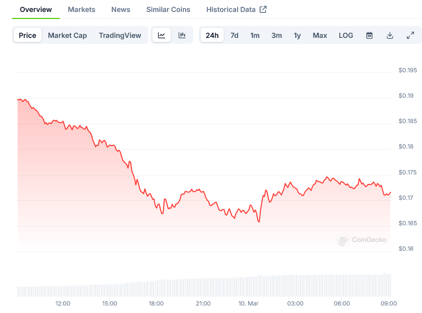Select the 24h time range
This screenshot has width=422, height=313.
[212, 35]
